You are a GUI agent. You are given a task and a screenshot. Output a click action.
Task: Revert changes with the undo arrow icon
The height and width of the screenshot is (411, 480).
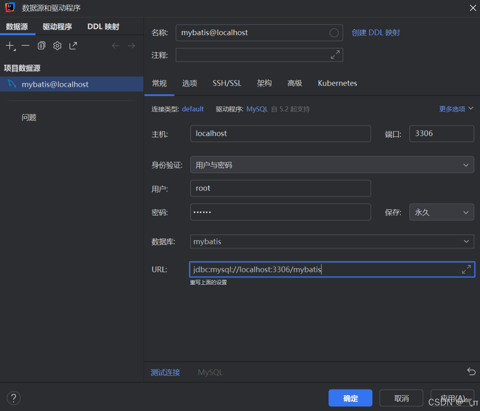[471, 372]
